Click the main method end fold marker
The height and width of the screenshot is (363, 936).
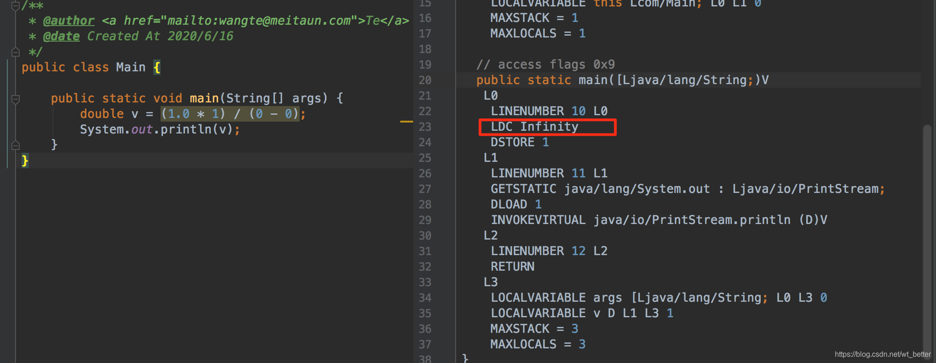15,145
